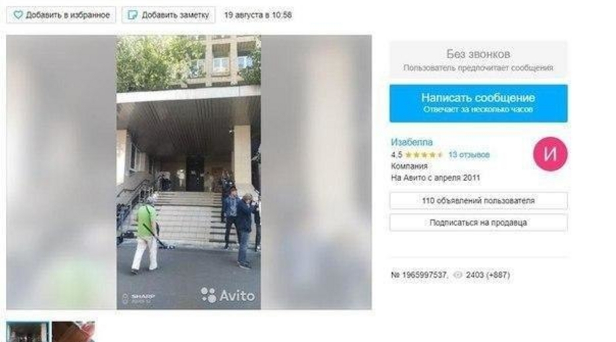Click the listing number № 1965997537
This screenshot has height=342, width=616.
pos(419,275)
